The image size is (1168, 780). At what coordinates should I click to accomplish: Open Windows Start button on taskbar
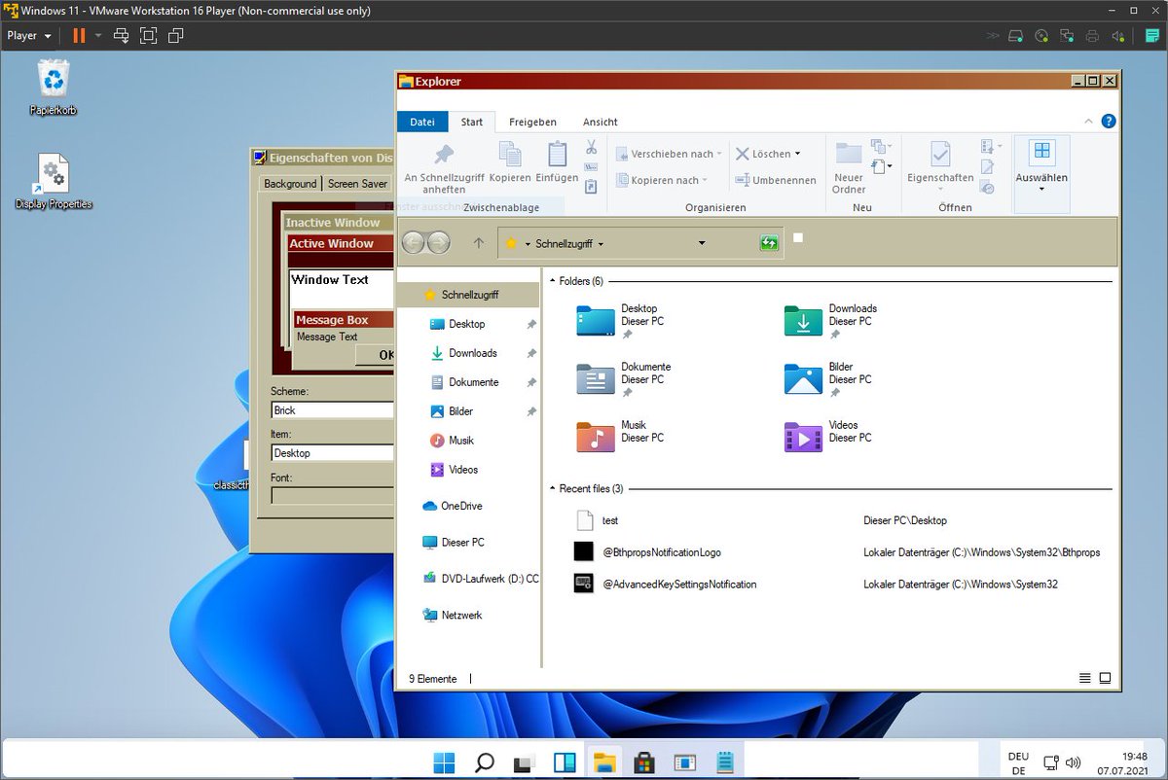pos(444,762)
